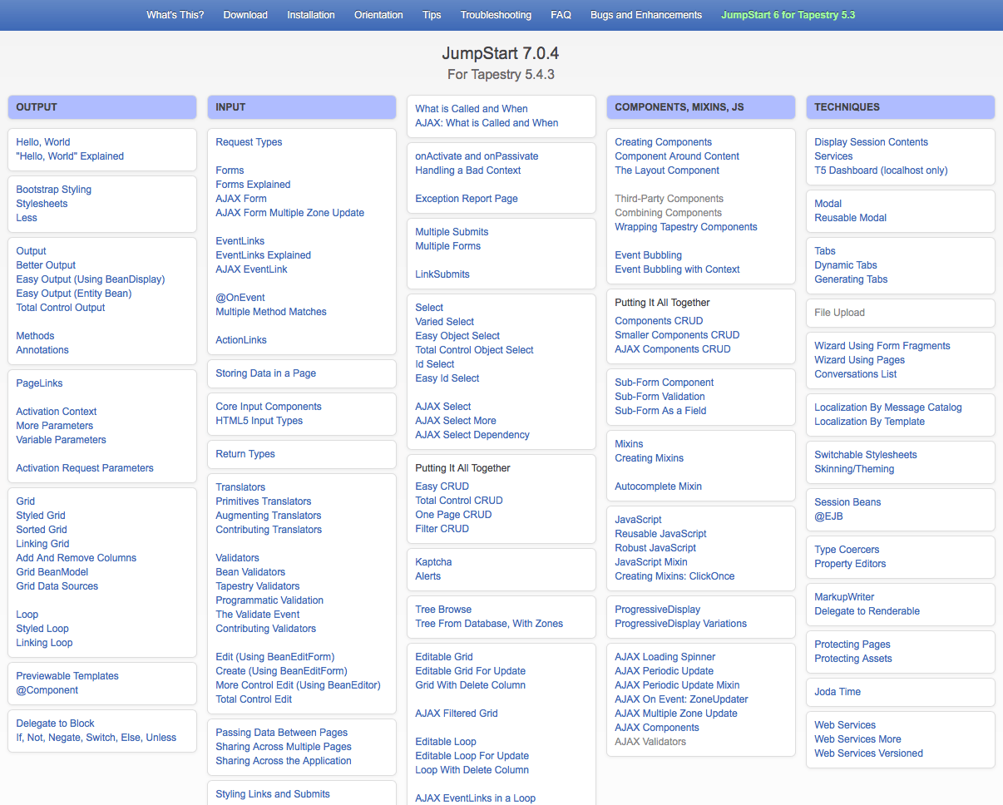1003x805 pixels.
Task: Open the @OnEvent example
Action: 240,298
